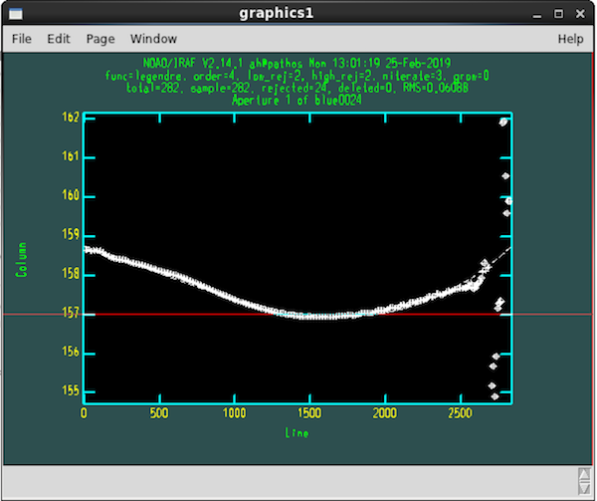Click the window menu icon in title bar
Screen dimensions: 597x501
click(16, 14)
